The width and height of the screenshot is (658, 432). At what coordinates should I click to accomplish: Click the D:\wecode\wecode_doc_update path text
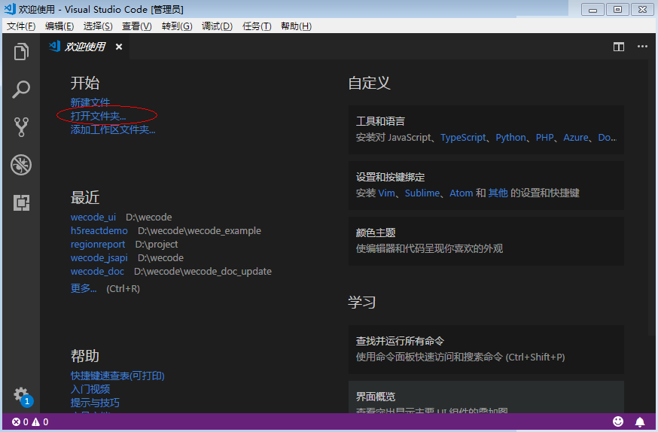pyautogui.click(x=203, y=272)
